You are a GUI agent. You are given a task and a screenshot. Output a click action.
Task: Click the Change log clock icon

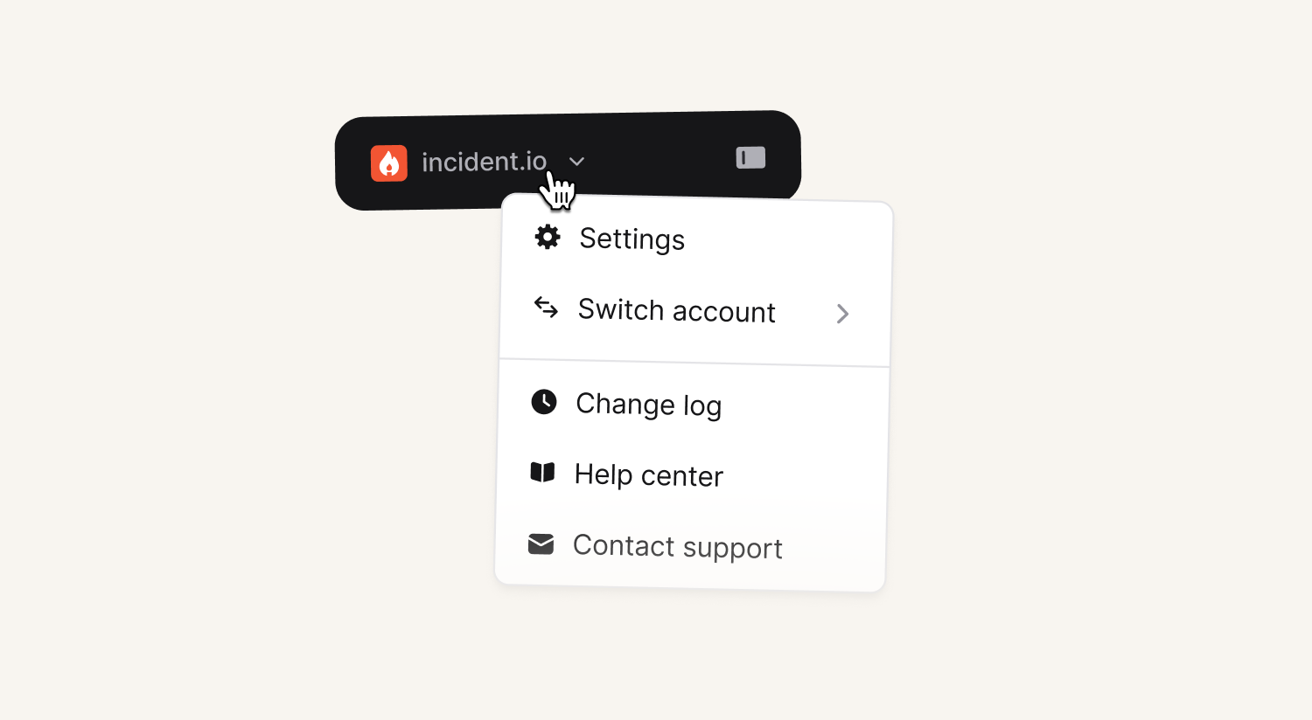544,402
